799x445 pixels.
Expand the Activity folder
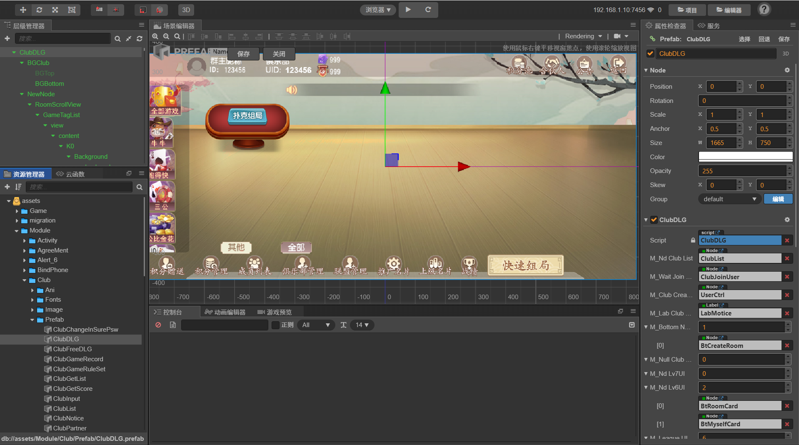[25, 240]
